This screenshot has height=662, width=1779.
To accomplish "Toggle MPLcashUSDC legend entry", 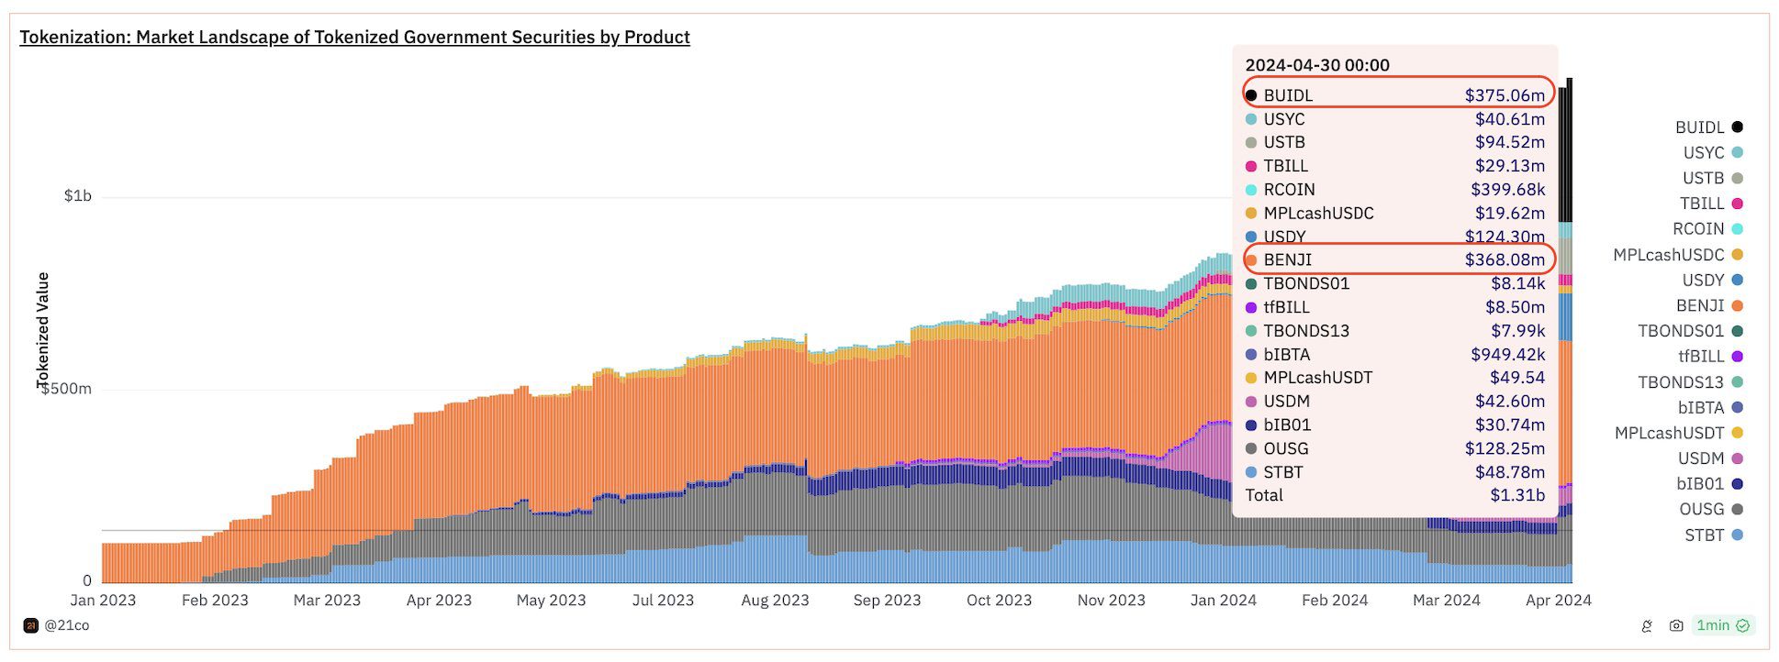I will coord(1678,255).
